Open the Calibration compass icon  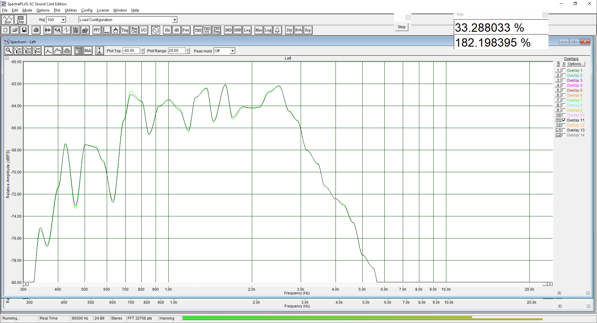[x=116, y=30]
